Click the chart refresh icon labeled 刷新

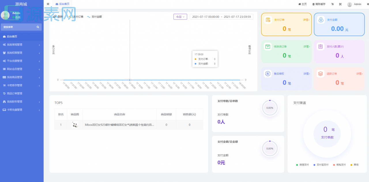(55, 17)
